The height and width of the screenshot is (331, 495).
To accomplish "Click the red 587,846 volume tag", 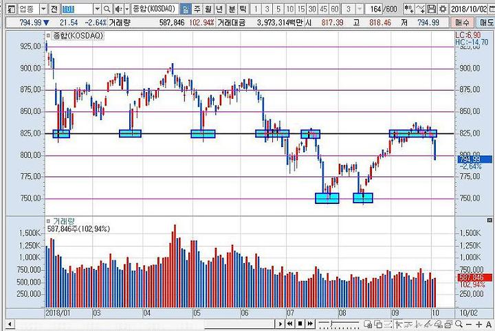I will click(x=475, y=277).
